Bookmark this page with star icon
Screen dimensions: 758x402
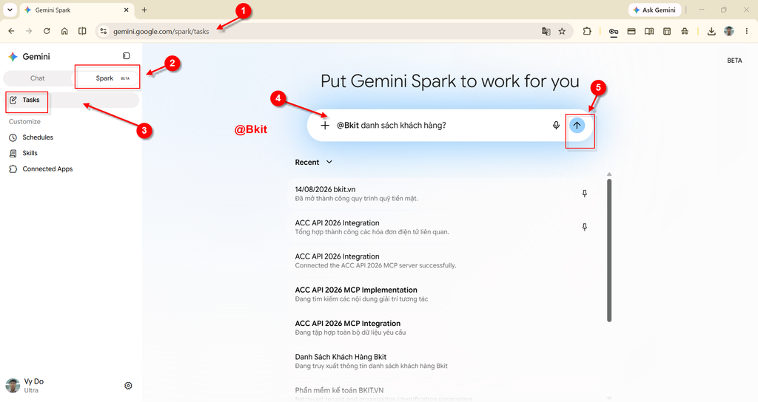click(562, 31)
